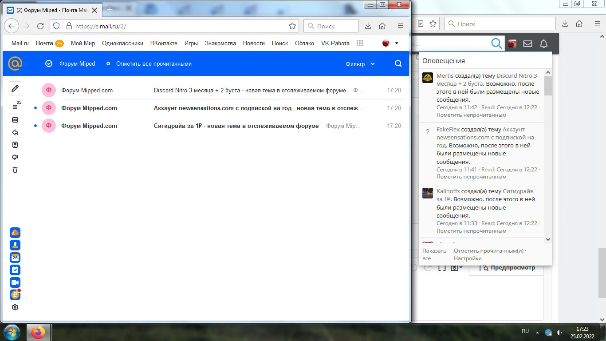This screenshot has height=341, width=606.
Task: Open the Contacts app icon in sidebar
Action: pyautogui.click(x=15, y=245)
